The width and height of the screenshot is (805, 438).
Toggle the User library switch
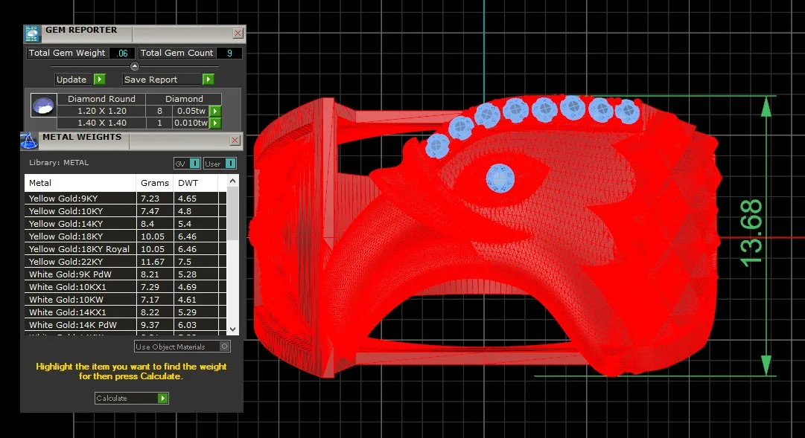220,164
